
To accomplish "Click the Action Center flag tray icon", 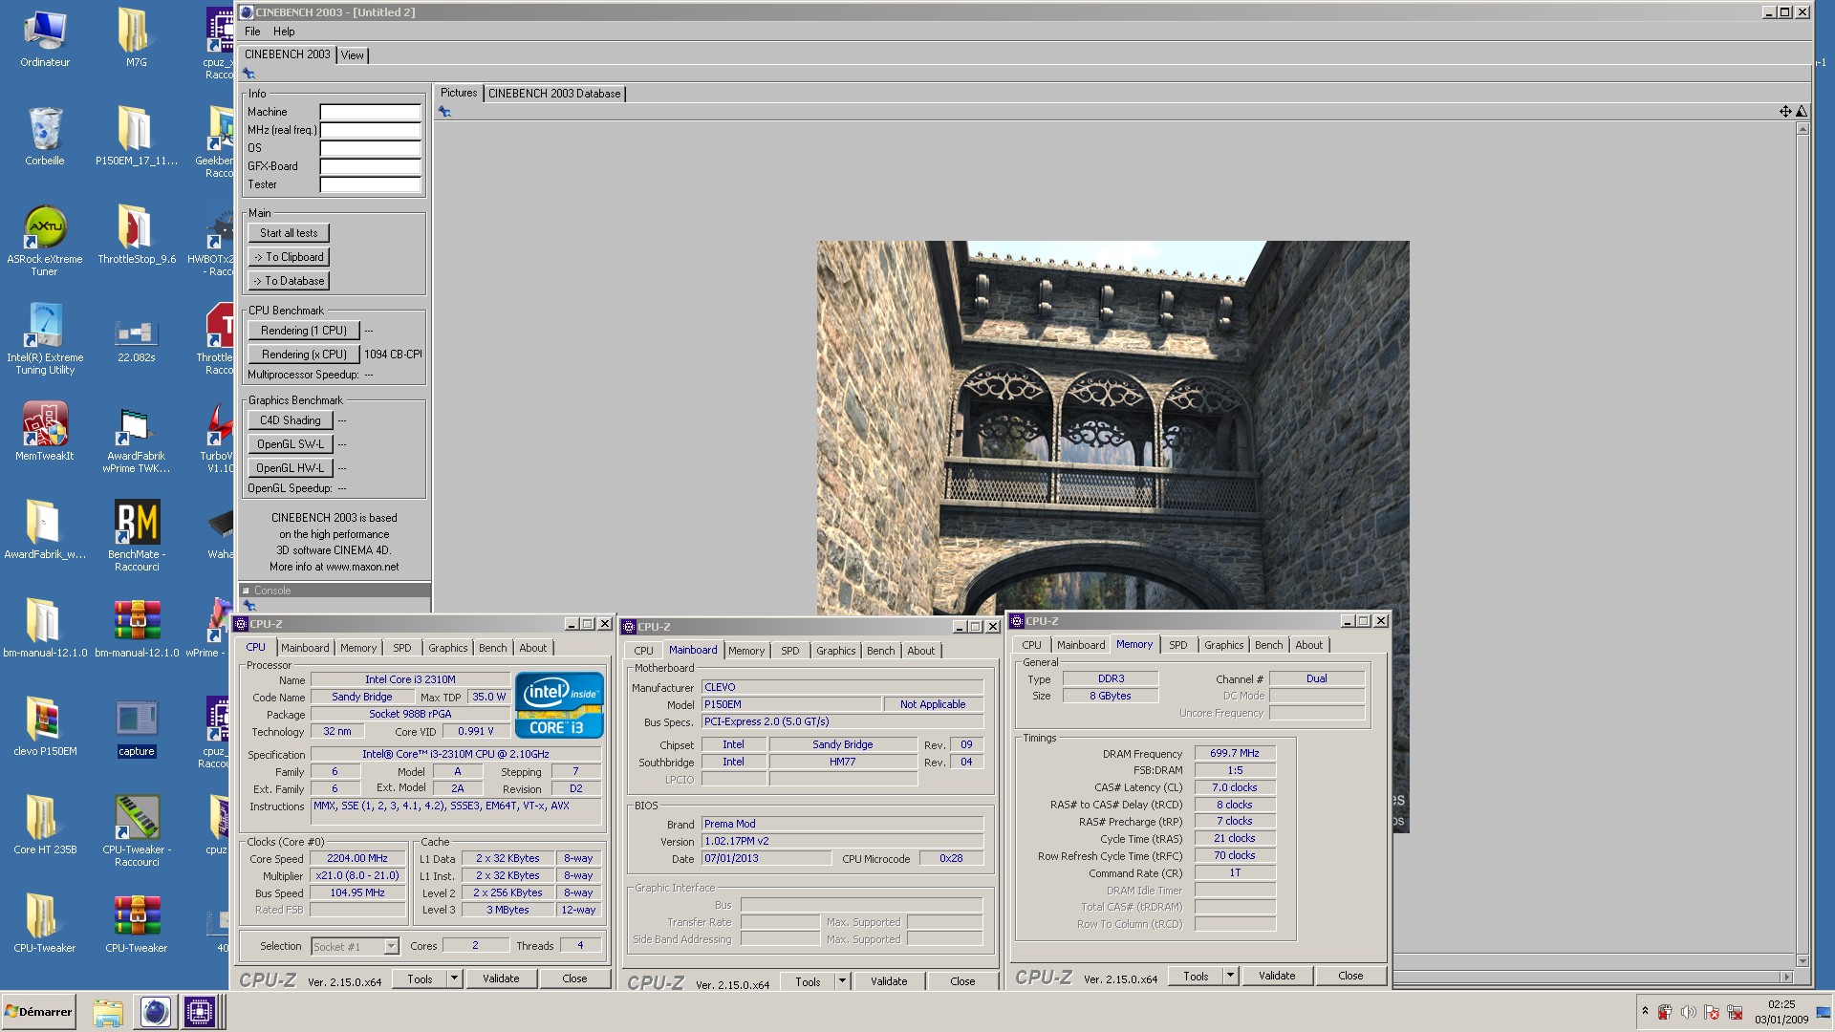I will coord(1711,1012).
